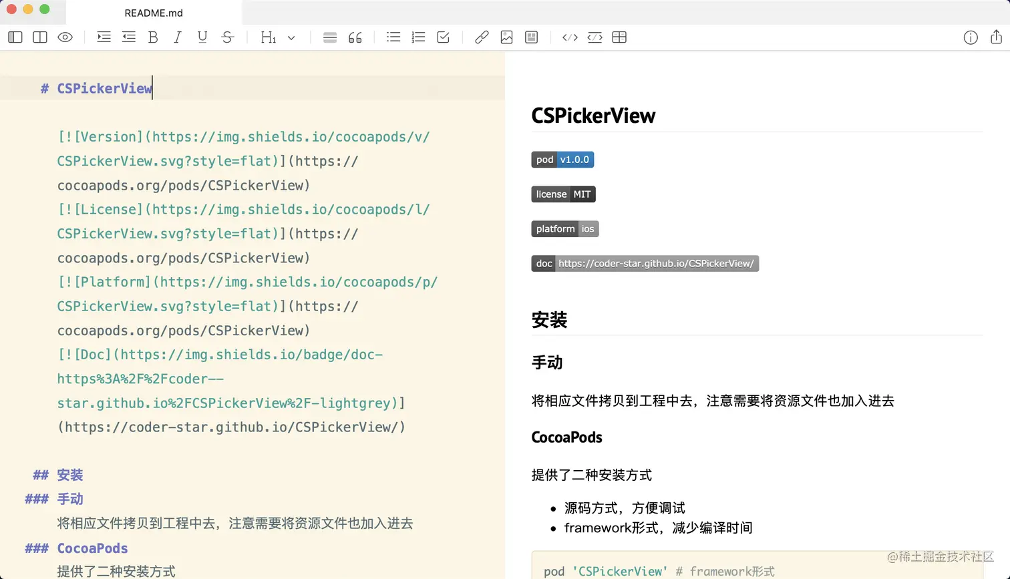Screen dimensions: 1010x579
Task: Open the license MIT badge
Action: (563, 194)
